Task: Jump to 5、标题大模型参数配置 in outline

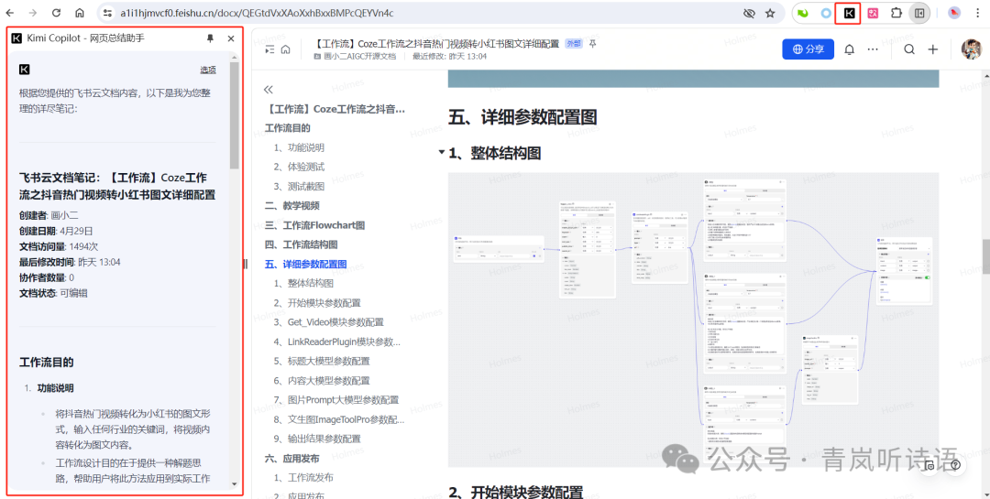Action: coord(322,361)
